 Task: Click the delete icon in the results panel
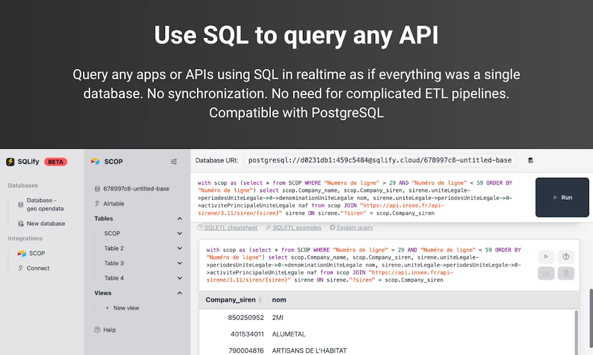point(566,273)
